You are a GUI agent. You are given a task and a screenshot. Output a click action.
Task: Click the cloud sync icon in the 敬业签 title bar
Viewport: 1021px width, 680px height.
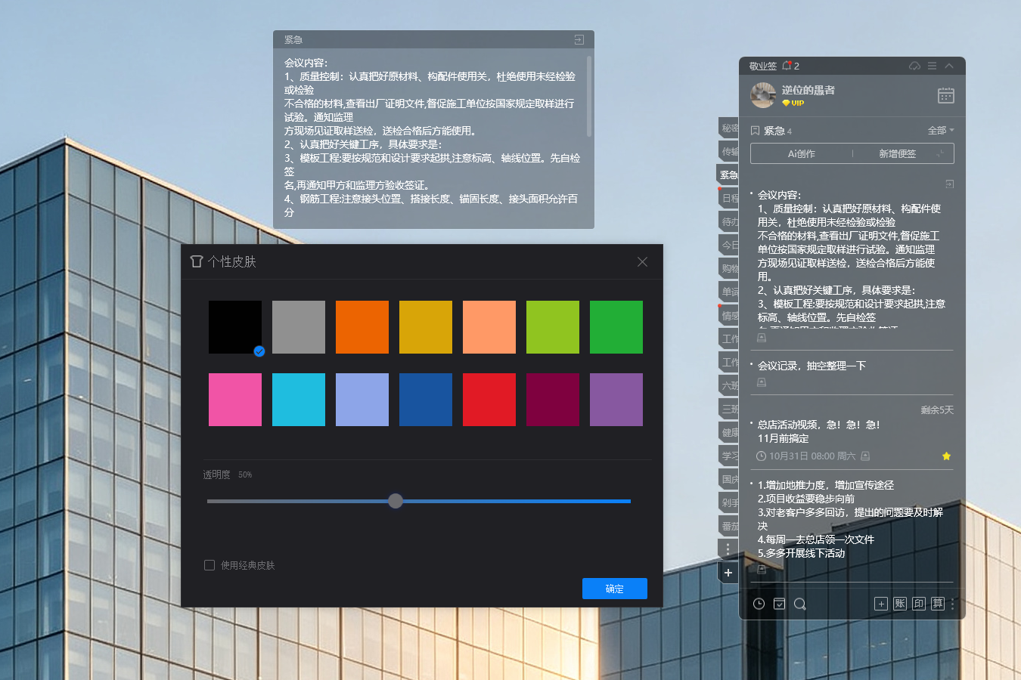(x=914, y=66)
